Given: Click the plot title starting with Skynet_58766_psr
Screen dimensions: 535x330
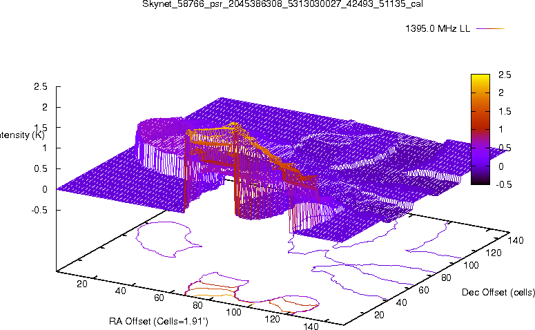Looking at the screenshot, I should [x=282, y=3].
